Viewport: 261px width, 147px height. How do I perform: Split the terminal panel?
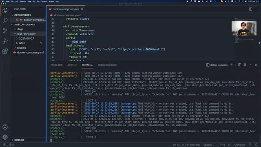point(239,65)
